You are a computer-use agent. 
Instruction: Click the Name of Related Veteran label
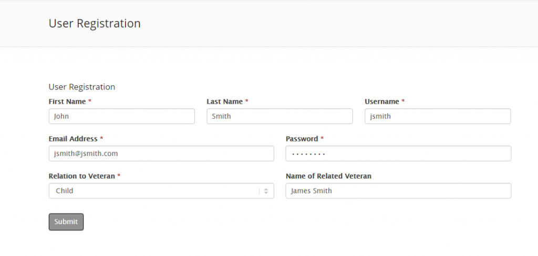tap(328, 176)
